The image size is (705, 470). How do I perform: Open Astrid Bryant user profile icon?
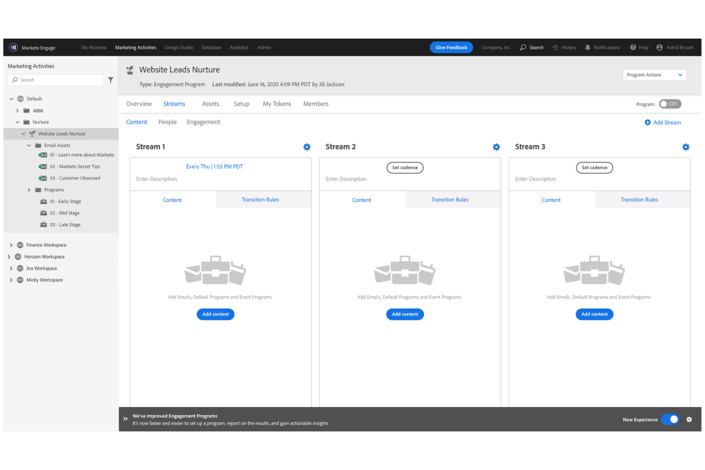[x=660, y=47]
